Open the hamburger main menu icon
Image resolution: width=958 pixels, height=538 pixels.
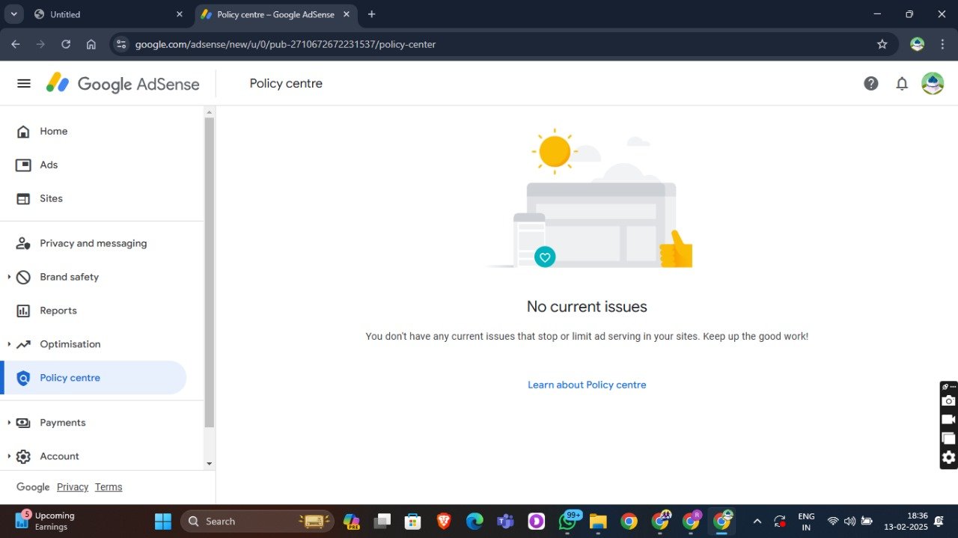point(24,83)
